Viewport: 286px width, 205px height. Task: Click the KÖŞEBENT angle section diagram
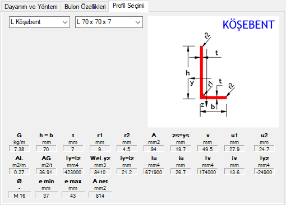(x=213, y=72)
